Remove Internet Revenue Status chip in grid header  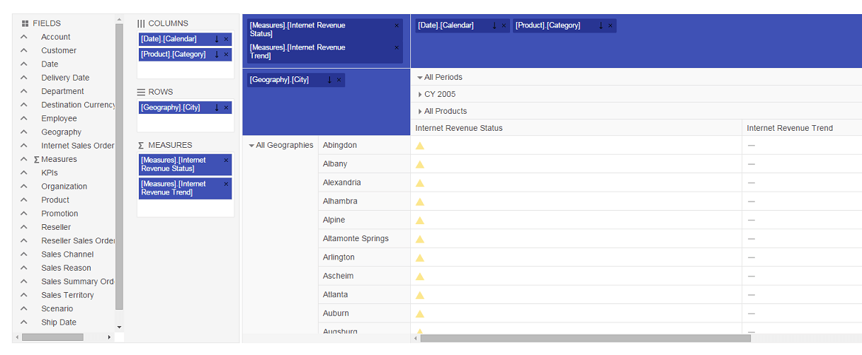[x=397, y=25]
